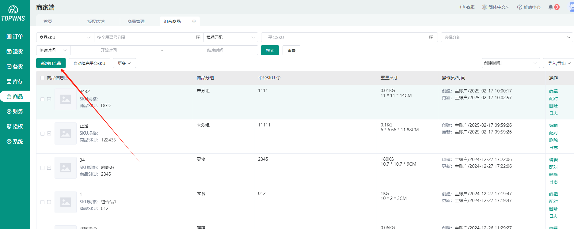Viewport: 574px width, 229px height.
Task: Switch to the 首页 tab
Action: tap(48, 21)
